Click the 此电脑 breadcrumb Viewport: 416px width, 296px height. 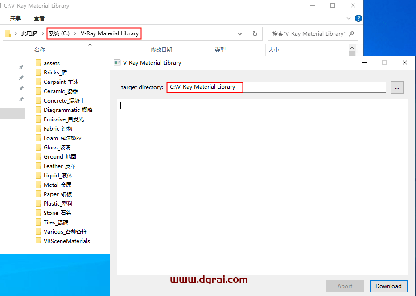[x=29, y=33]
